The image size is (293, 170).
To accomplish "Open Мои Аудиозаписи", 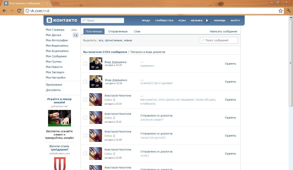I will coord(57,51).
